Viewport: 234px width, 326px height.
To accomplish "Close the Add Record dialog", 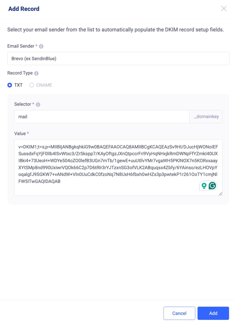I will coord(224,8).
